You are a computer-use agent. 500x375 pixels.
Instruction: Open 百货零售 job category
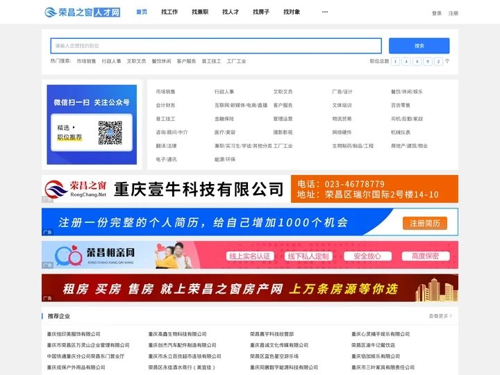(401, 106)
